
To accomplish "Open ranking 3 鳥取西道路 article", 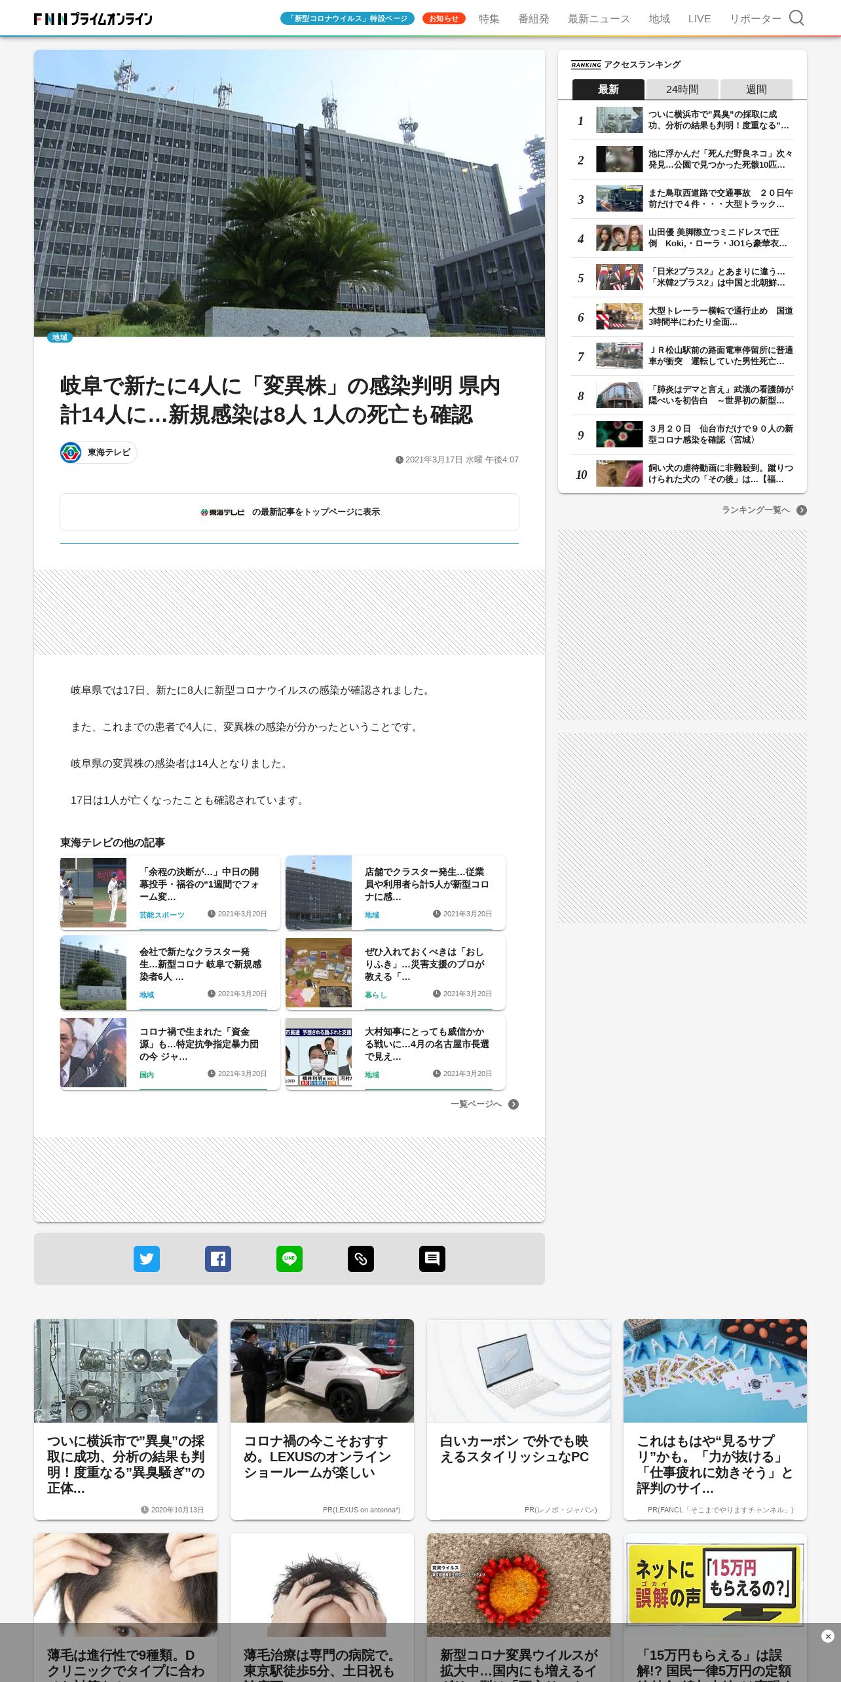I will coord(682,199).
